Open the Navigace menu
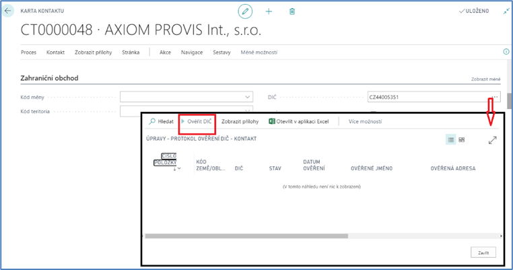This screenshot has width=513, height=270. tap(192, 53)
